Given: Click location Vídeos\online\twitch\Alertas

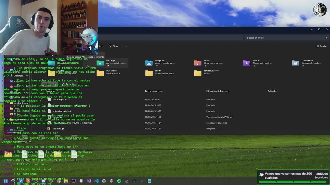Looking at the screenshot, I should coord(219,117).
